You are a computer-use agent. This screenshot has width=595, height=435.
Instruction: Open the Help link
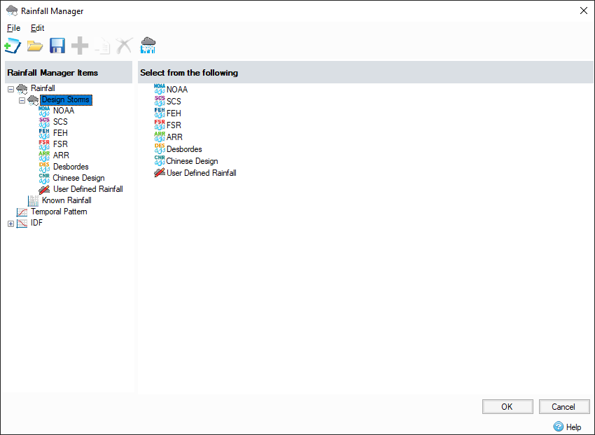pyautogui.click(x=573, y=427)
